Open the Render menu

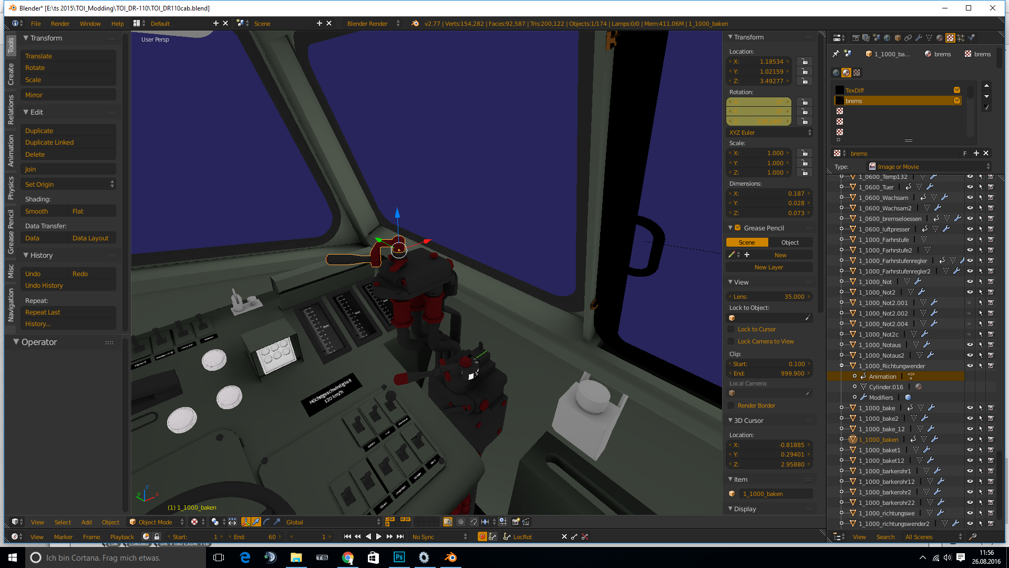tap(60, 24)
